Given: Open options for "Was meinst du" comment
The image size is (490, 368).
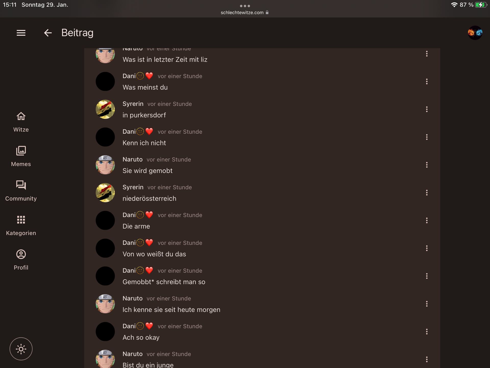Looking at the screenshot, I should pos(427,82).
